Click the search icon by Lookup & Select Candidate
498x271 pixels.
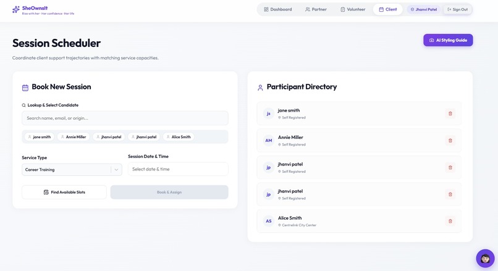point(23,105)
